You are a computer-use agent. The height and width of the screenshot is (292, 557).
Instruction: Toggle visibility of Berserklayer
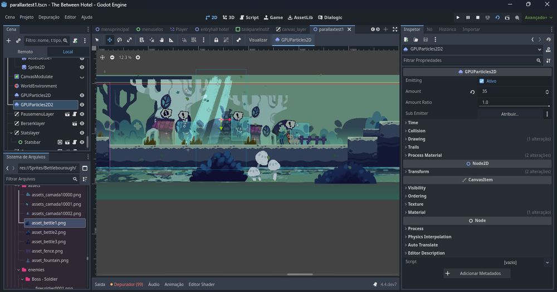coord(82,123)
